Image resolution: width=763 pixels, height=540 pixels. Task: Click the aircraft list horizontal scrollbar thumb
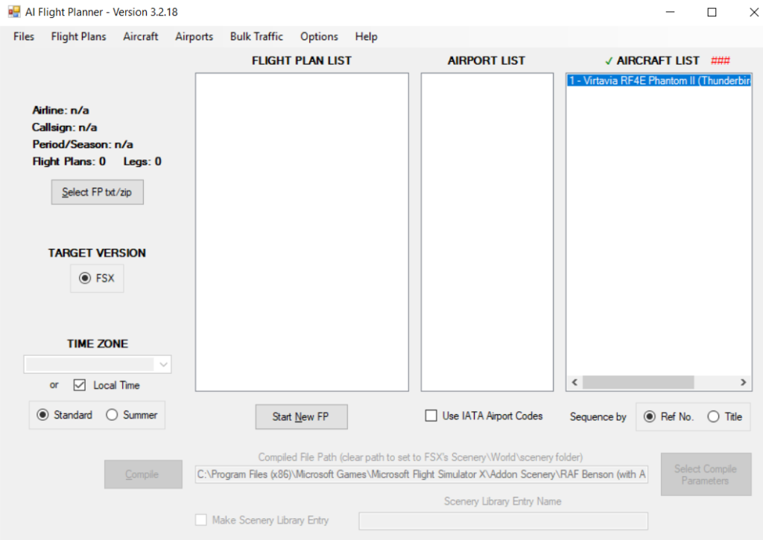637,382
